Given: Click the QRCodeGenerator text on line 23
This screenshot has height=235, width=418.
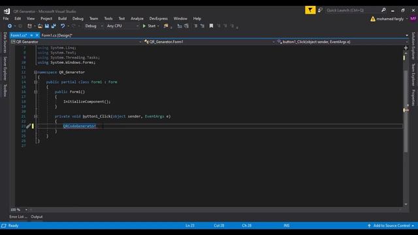Looking at the screenshot, I should (x=80, y=126).
